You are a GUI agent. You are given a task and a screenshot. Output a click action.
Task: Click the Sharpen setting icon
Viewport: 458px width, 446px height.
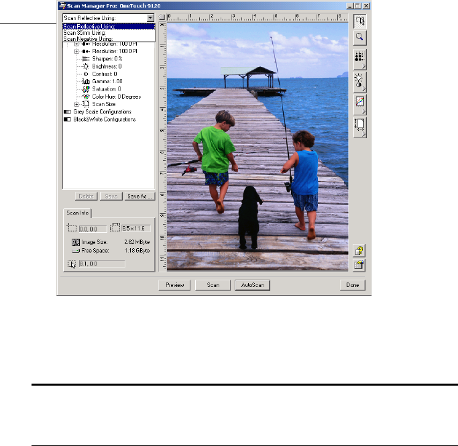[86, 59]
